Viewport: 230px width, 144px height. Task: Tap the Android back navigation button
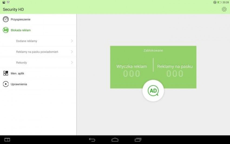coord(92,140)
